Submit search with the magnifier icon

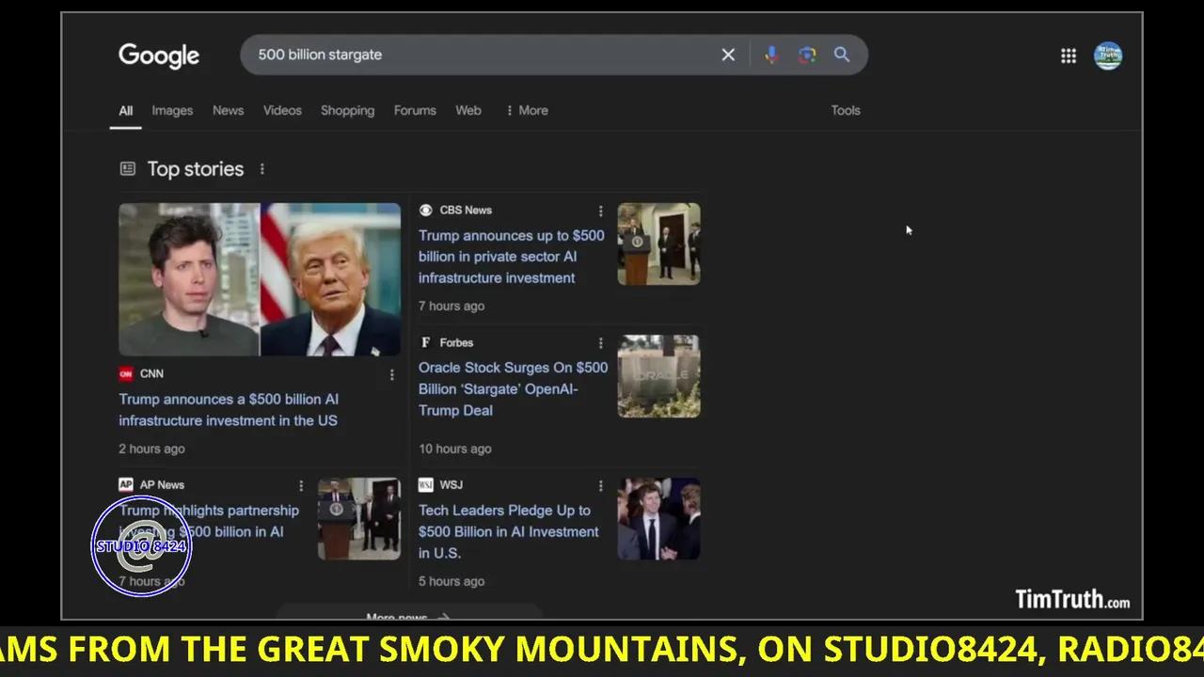[x=842, y=55]
